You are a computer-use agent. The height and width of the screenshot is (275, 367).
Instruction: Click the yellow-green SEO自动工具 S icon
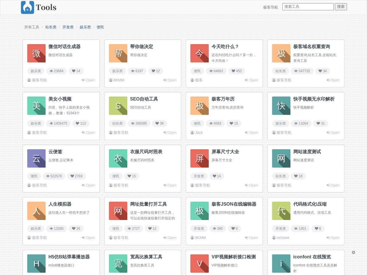[118, 106]
